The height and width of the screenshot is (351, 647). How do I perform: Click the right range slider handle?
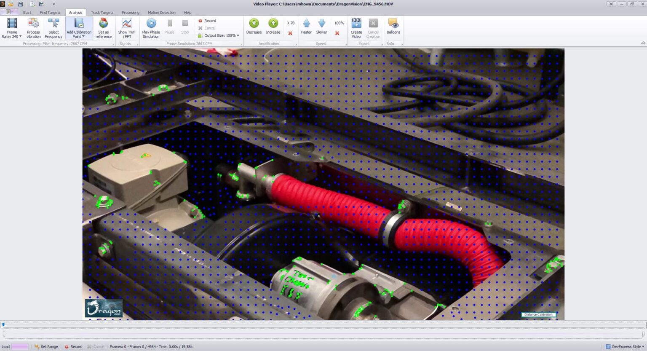(x=643, y=334)
